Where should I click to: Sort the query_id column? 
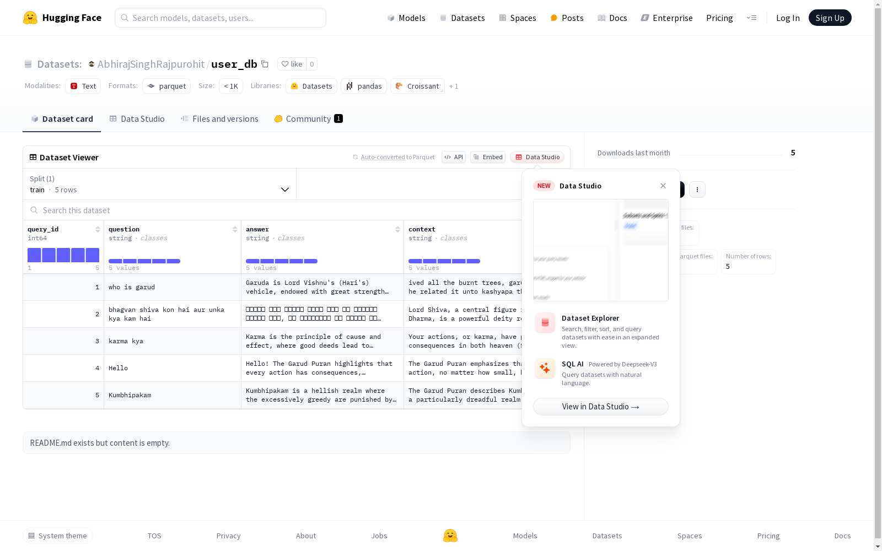coord(98,229)
